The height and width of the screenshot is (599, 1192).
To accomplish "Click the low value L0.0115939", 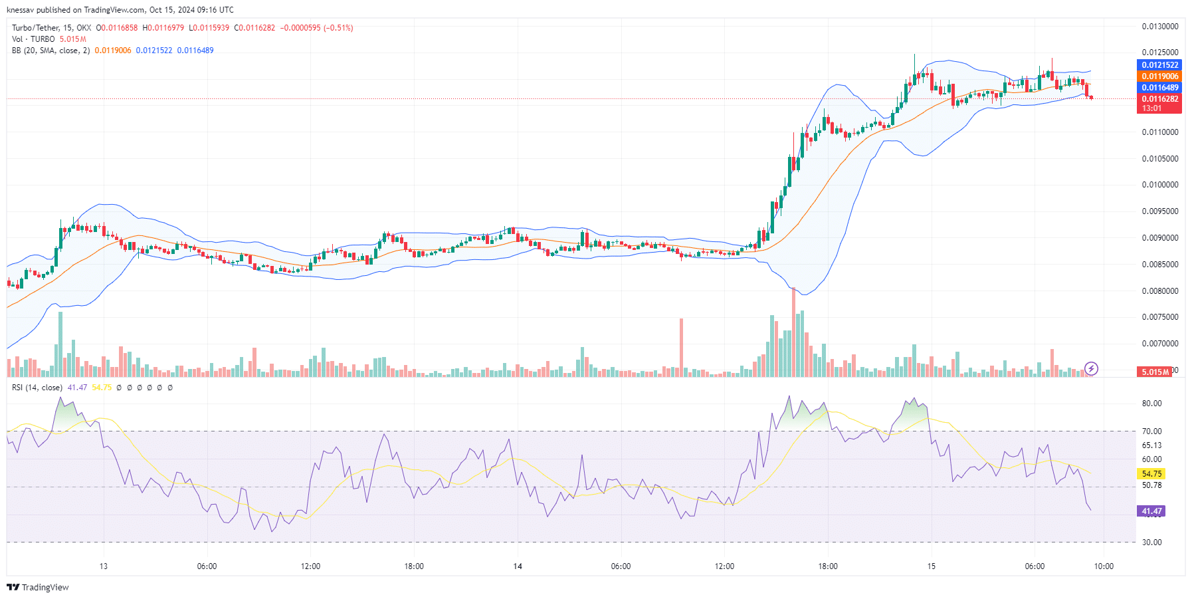I will [x=209, y=28].
